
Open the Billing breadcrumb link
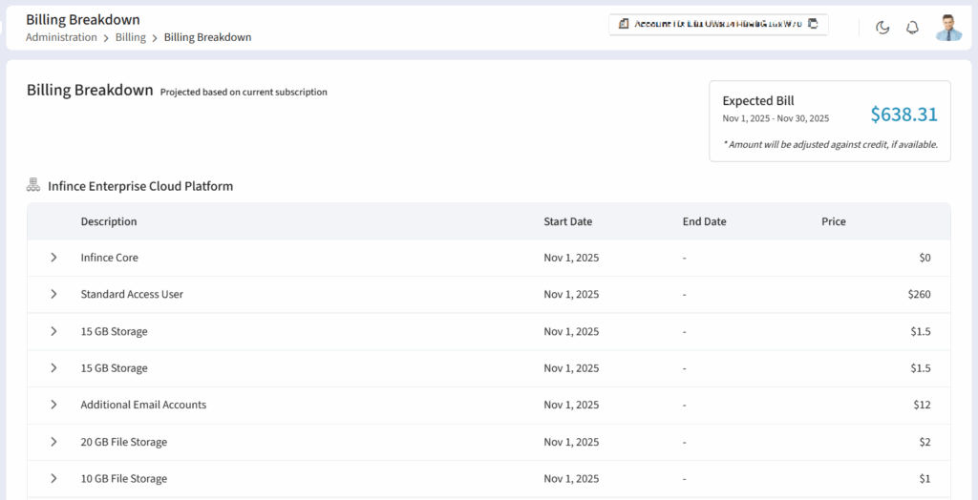coord(131,37)
